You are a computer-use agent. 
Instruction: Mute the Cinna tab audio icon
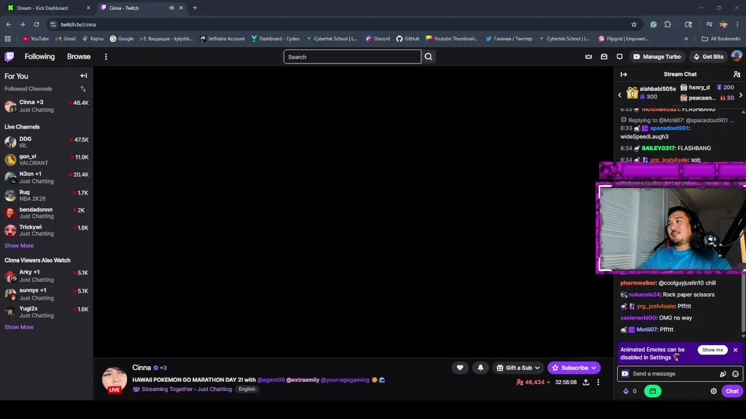click(x=171, y=8)
